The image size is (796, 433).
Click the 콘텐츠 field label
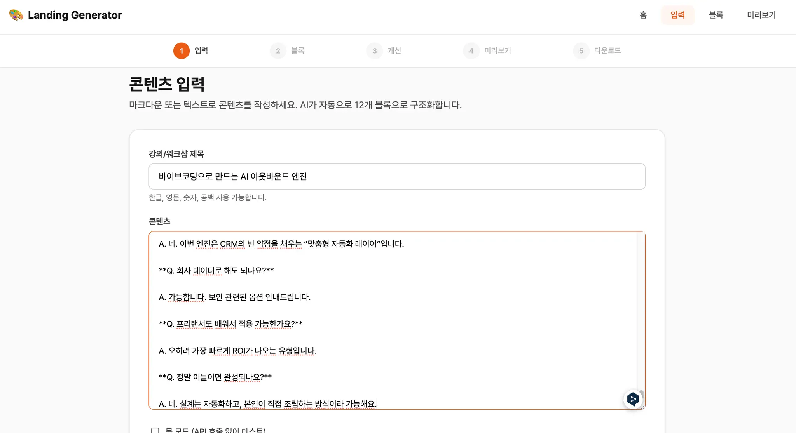coord(159,221)
